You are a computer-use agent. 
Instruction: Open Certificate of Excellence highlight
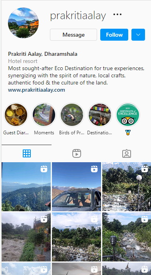(x=127, y=115)
